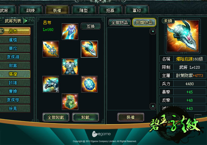Click the 全部卸載 button

point(56,117)
